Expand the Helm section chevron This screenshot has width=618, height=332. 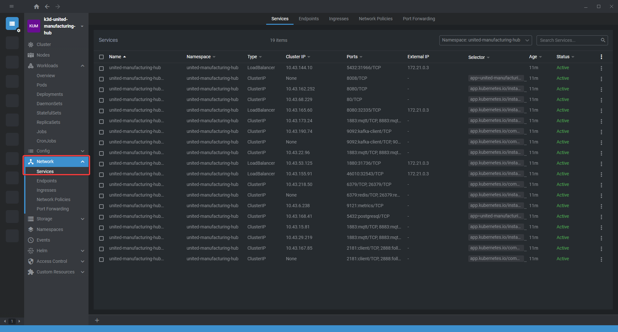(x=83, y=251)
